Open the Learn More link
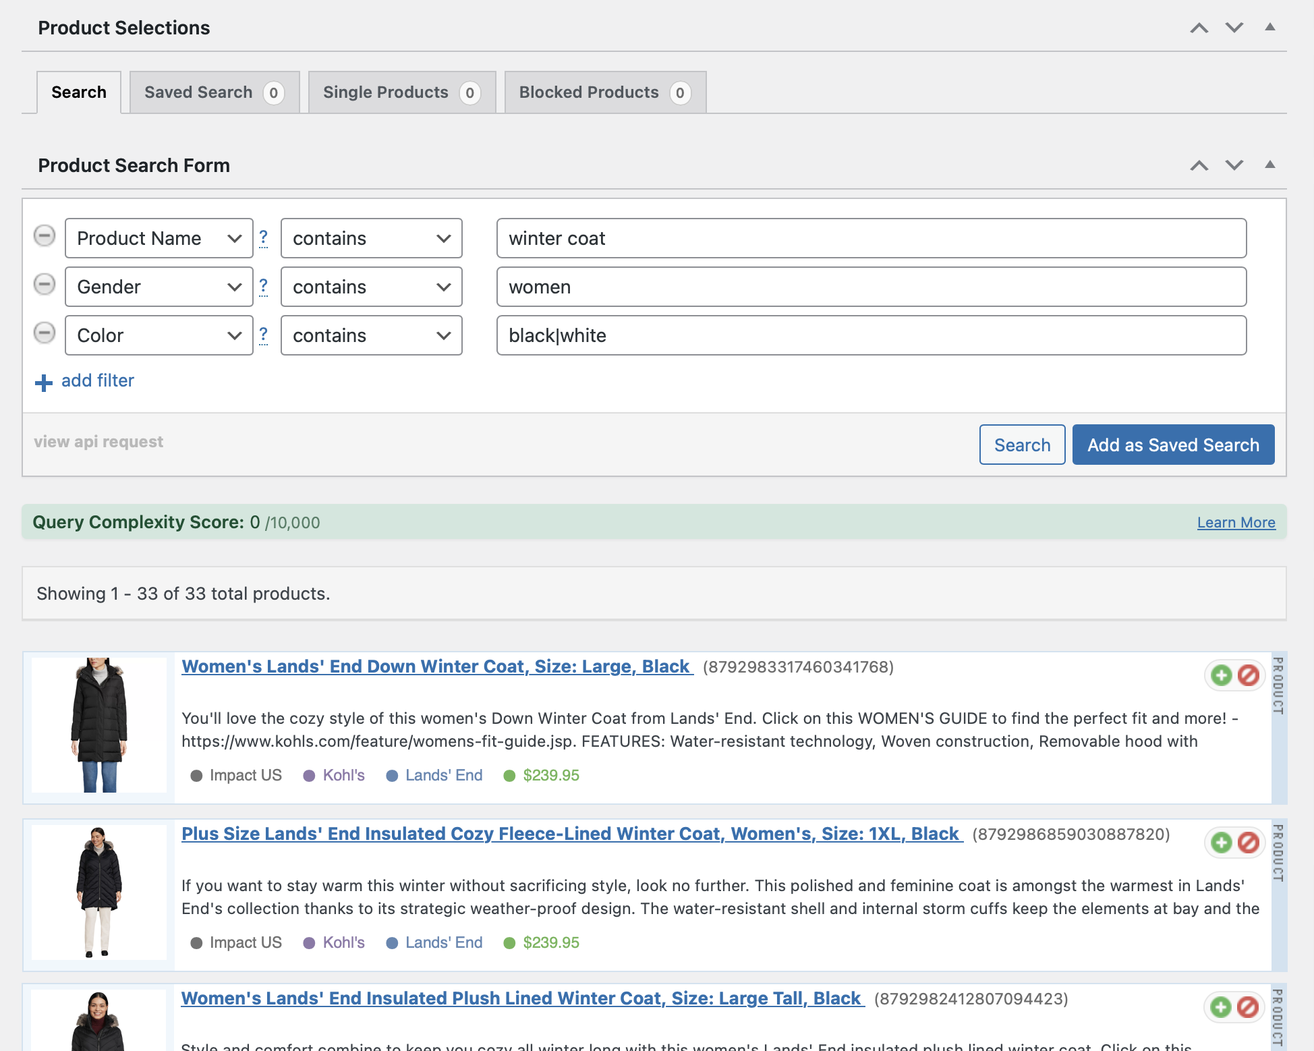Image resolution: width=1314 pixels, height=1051 pixels. [1236, 523]
